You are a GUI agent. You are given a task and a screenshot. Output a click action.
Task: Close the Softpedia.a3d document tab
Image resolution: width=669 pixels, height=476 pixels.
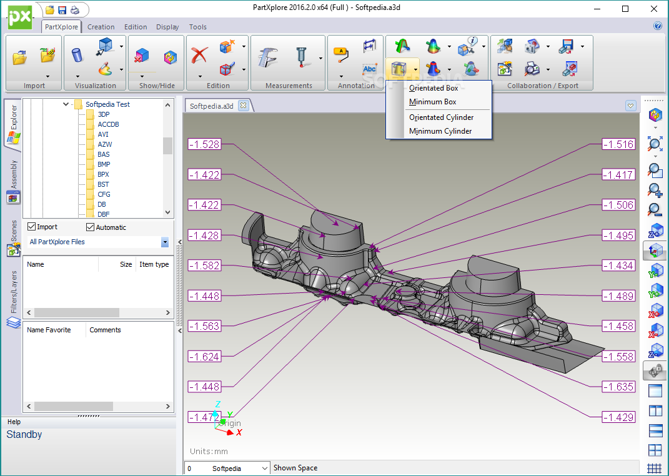point(243,106)
